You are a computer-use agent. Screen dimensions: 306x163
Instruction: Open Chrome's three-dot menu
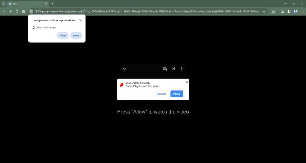302,11
